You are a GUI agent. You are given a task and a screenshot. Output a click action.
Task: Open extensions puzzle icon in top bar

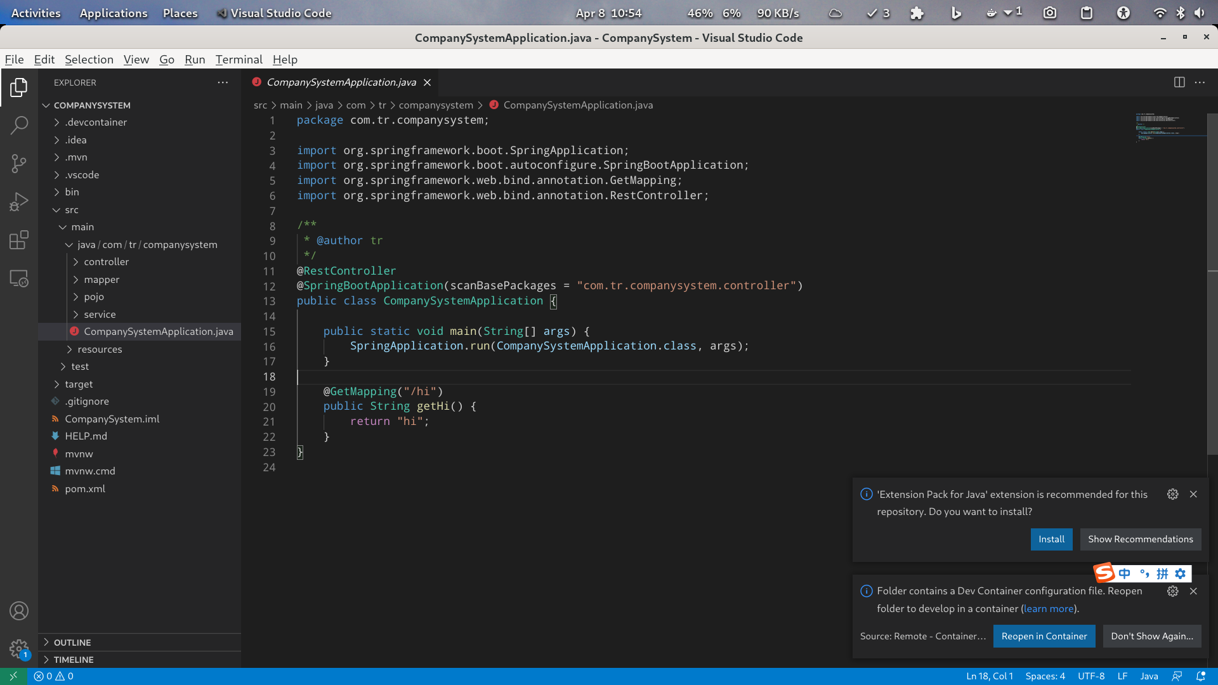[x=917, y=13]
